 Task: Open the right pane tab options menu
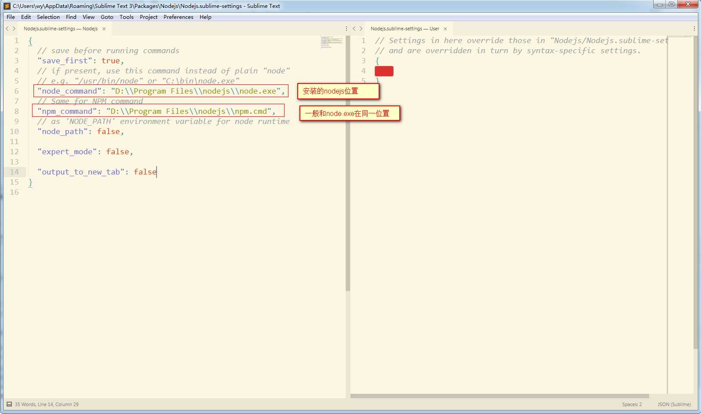tap(694, 29)
